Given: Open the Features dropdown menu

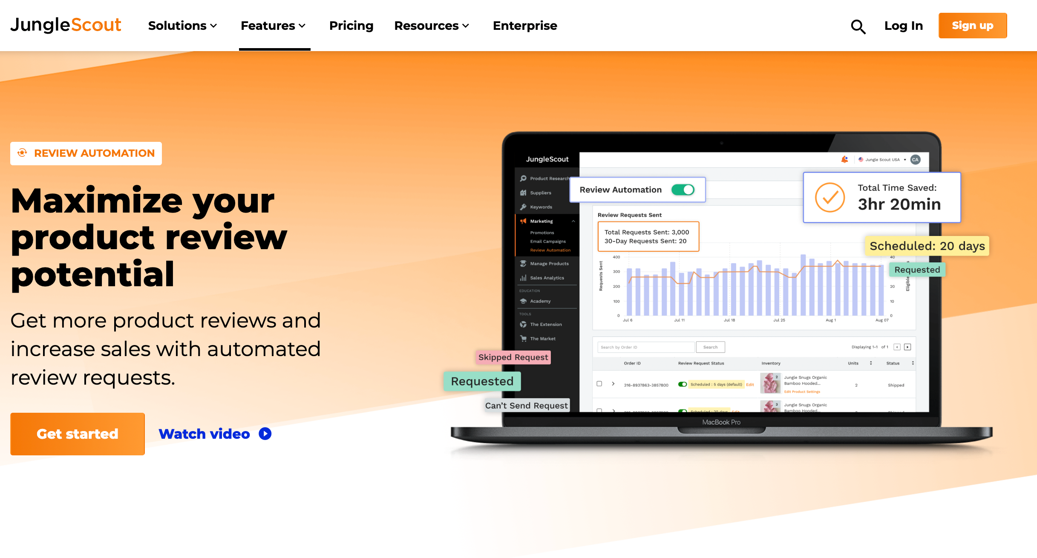Looking at the screenshot, I should [x=273, y=26].
